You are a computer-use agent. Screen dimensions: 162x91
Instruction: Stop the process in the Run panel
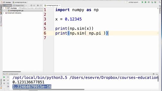coord(4,80)
